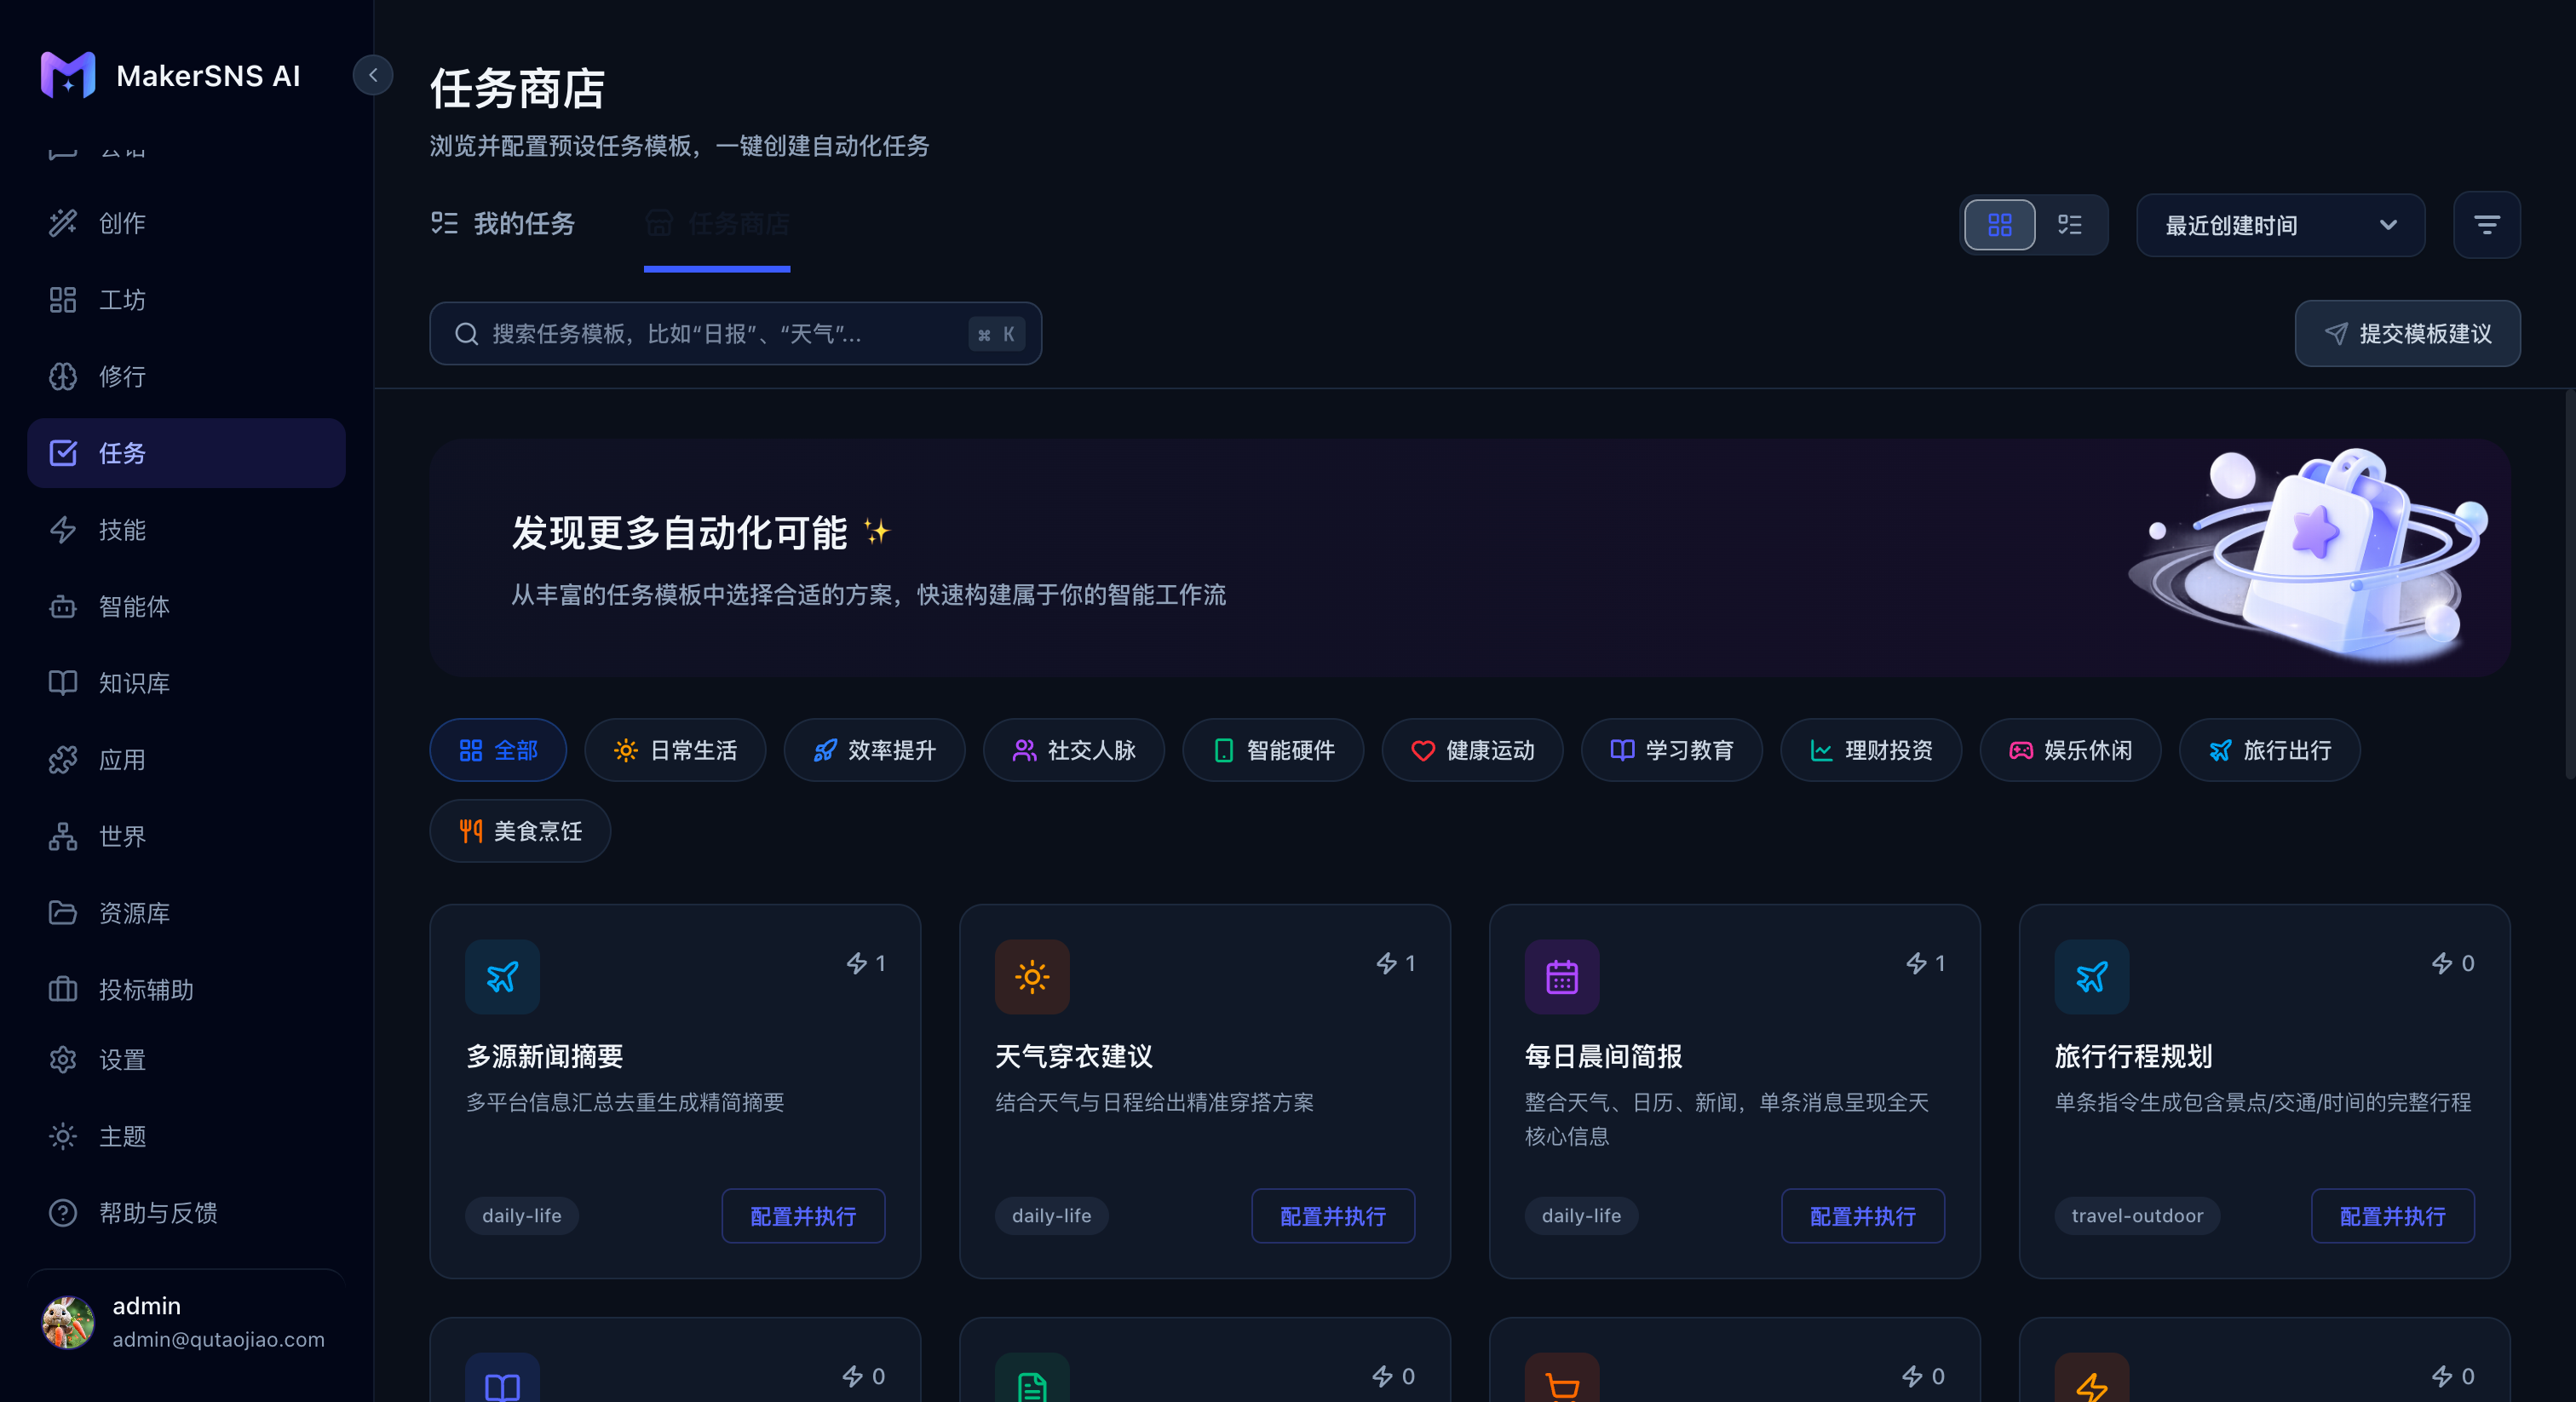
Task: Filter by 理财投资 category
Action: pyautogui.click(x=1871, y=750)
